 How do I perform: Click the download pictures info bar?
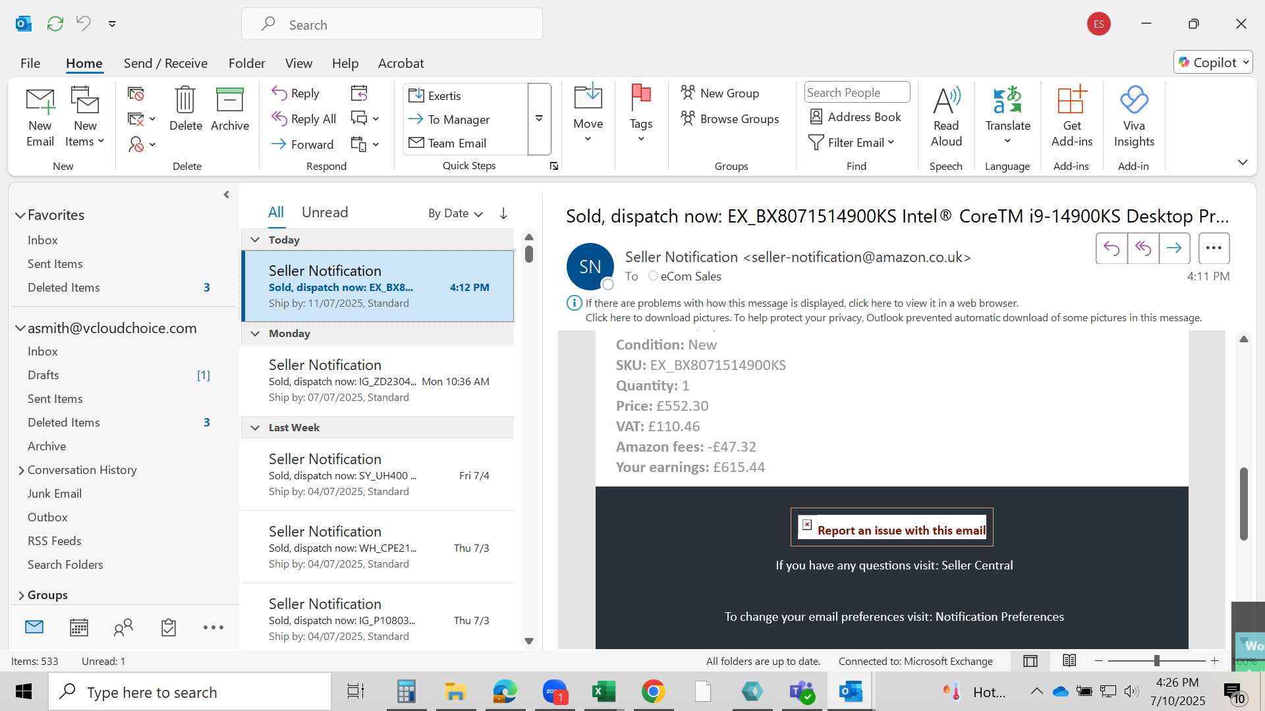(893, 318)
